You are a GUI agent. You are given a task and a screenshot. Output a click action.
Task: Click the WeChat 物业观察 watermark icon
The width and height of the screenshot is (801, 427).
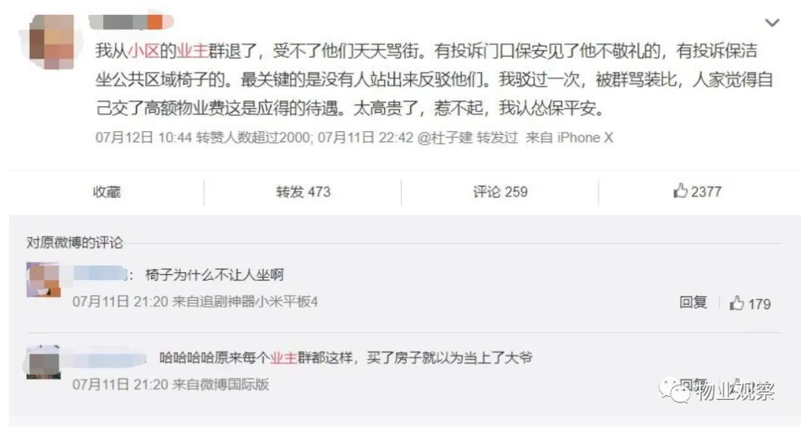673,391
